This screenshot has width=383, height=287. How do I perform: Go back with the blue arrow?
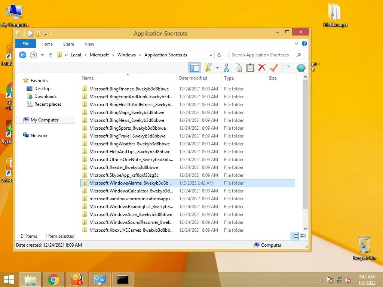(22, 55)
